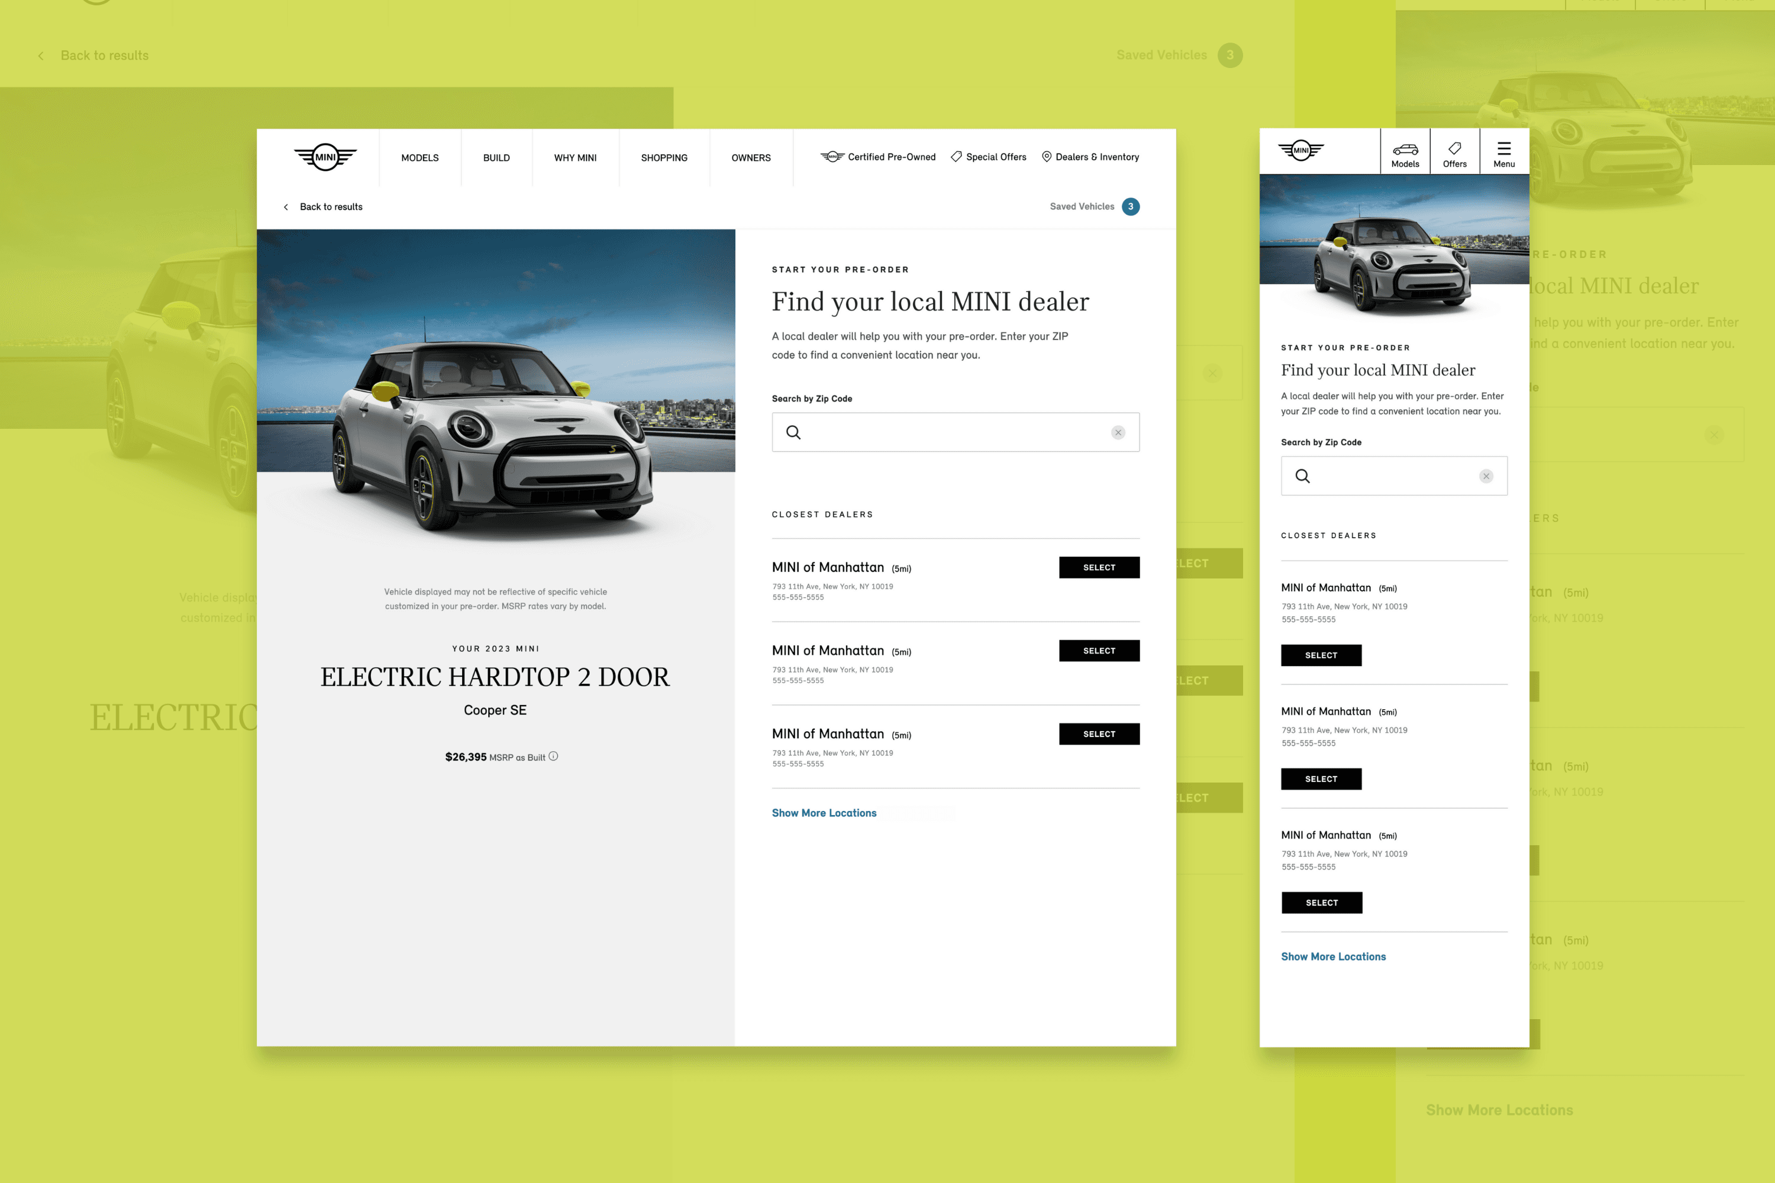Tap the clear X in the mobile search field

click(1486, 476)
